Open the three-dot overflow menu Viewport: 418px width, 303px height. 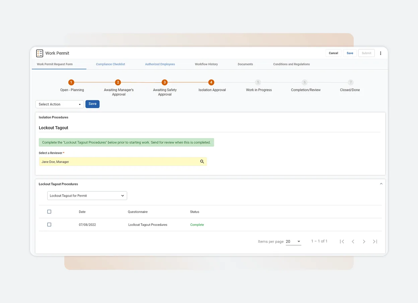click(380, 53)
